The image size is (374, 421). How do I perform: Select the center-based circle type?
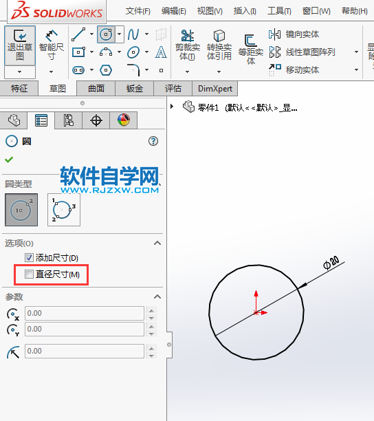click(x=21, y=210)
